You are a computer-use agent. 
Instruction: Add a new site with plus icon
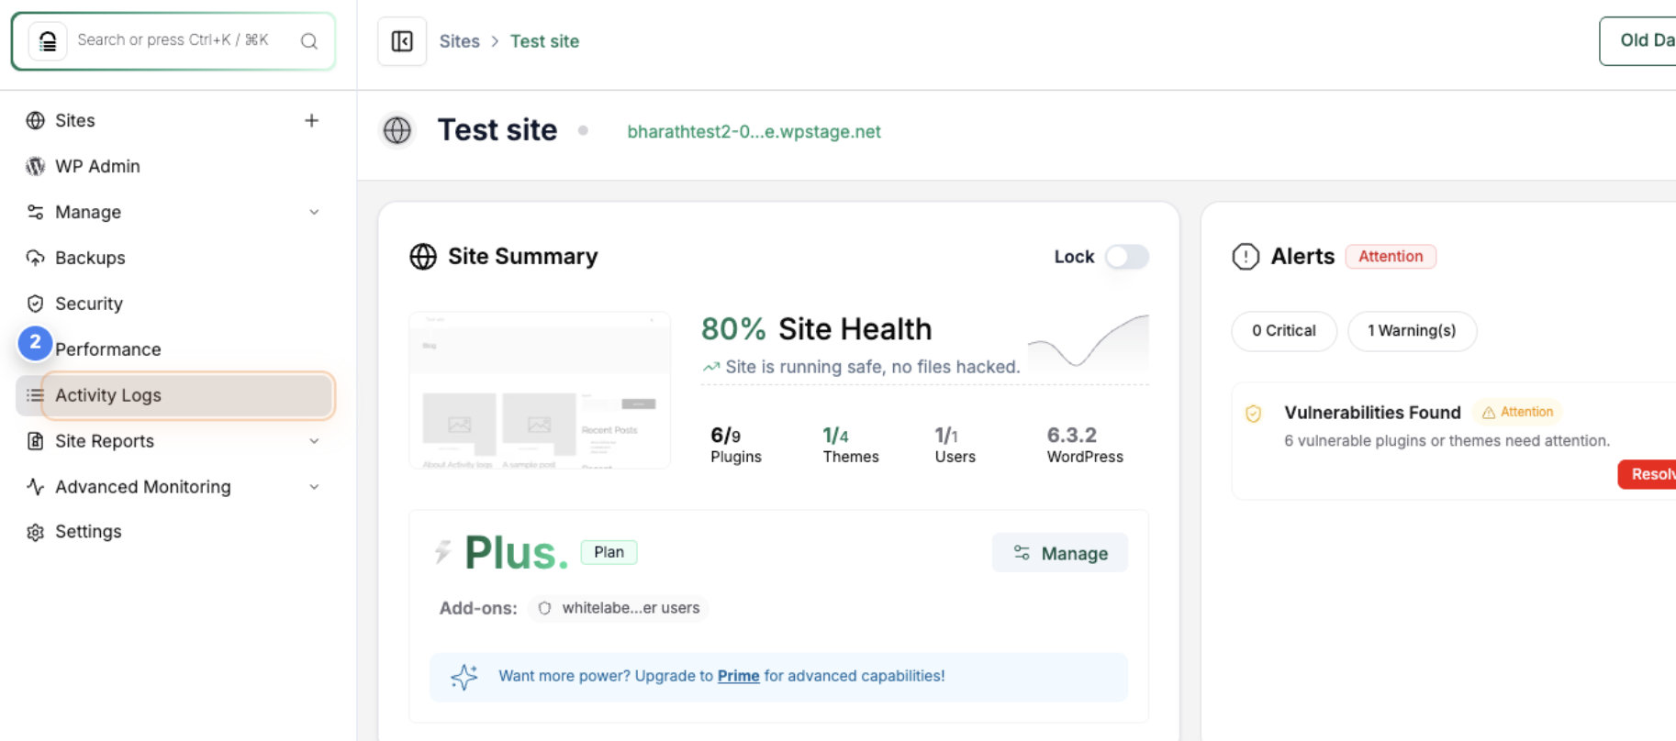click(312, 120)
